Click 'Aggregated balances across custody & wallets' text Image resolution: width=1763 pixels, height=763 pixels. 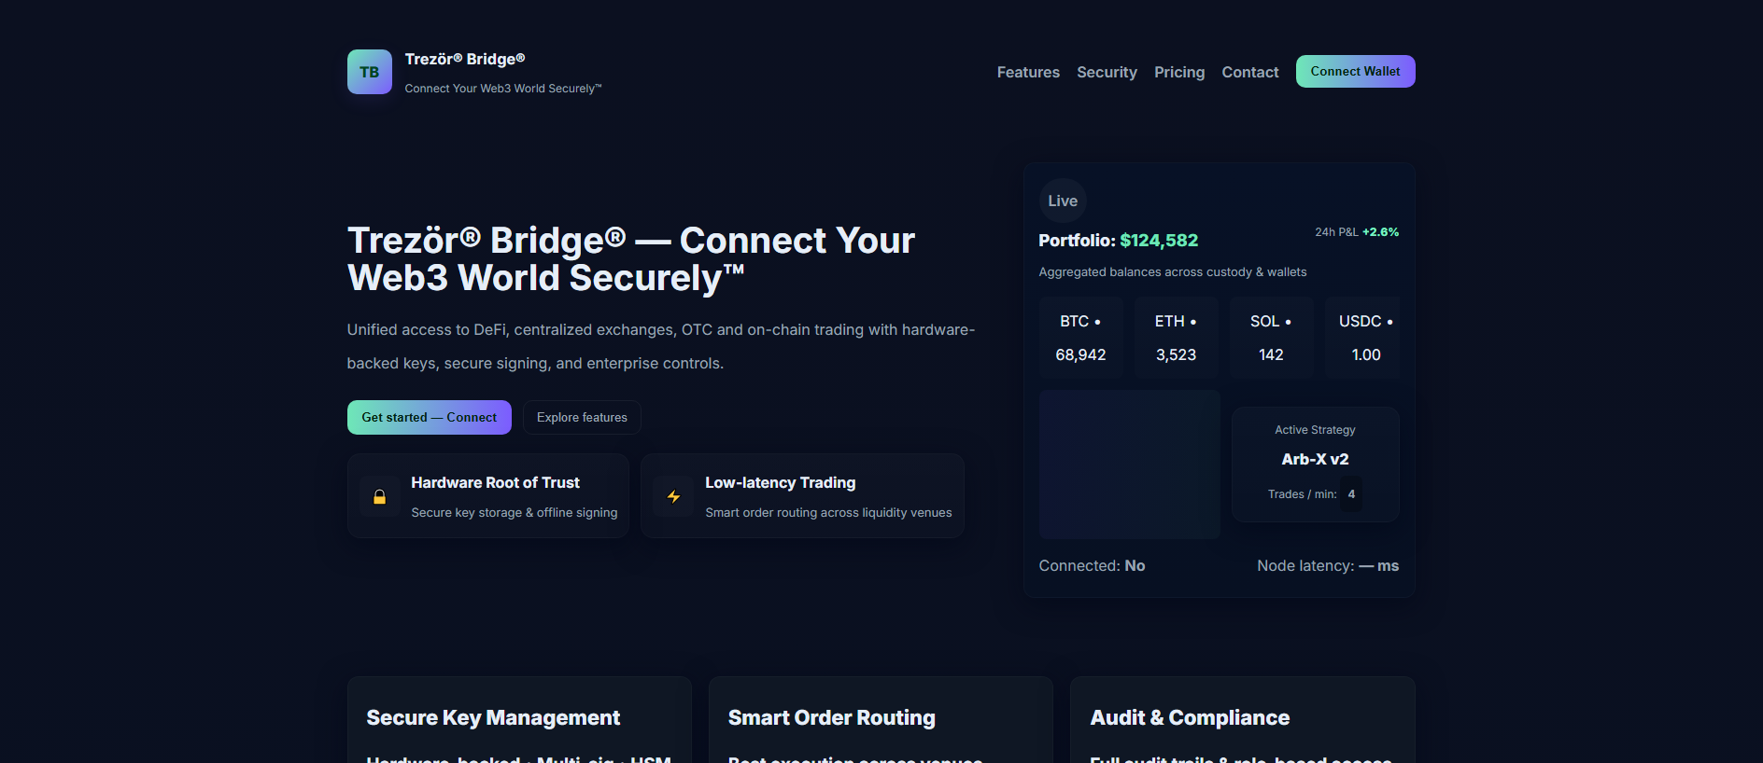1173,271
